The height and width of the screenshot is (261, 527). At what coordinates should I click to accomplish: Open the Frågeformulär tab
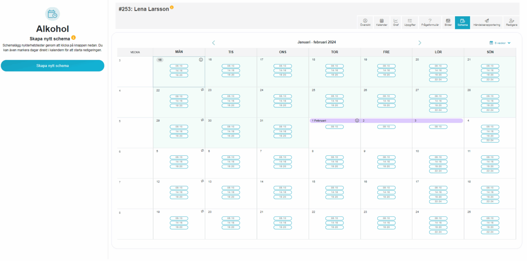430,23
